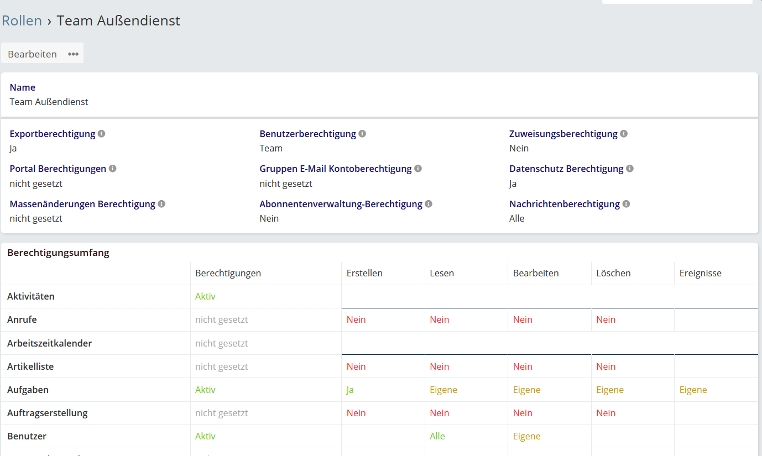Click info icon next to Nachrichtenberechtigung
The height and width of the screenshot is (456, 762).
click(626, 204)
